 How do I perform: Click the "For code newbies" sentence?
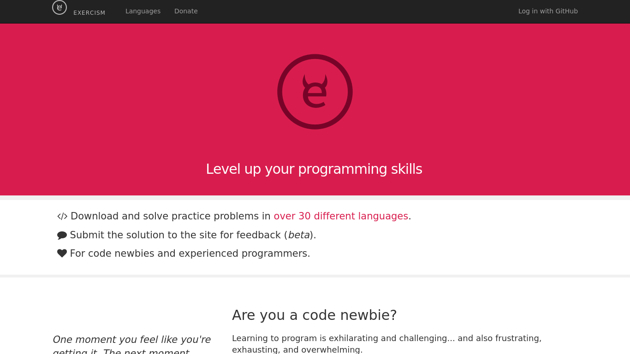(190, 254)
